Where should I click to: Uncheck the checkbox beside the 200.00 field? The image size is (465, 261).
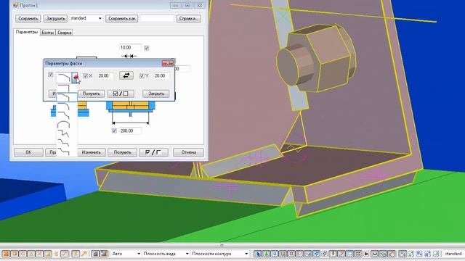114,130
